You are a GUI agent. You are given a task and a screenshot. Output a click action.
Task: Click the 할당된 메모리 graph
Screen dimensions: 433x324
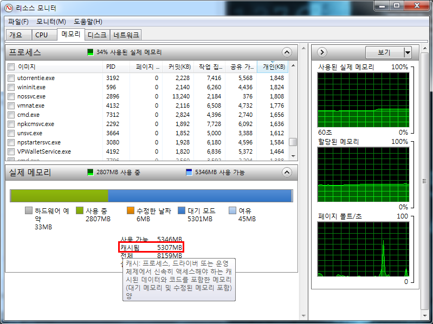tap(363, 174)
